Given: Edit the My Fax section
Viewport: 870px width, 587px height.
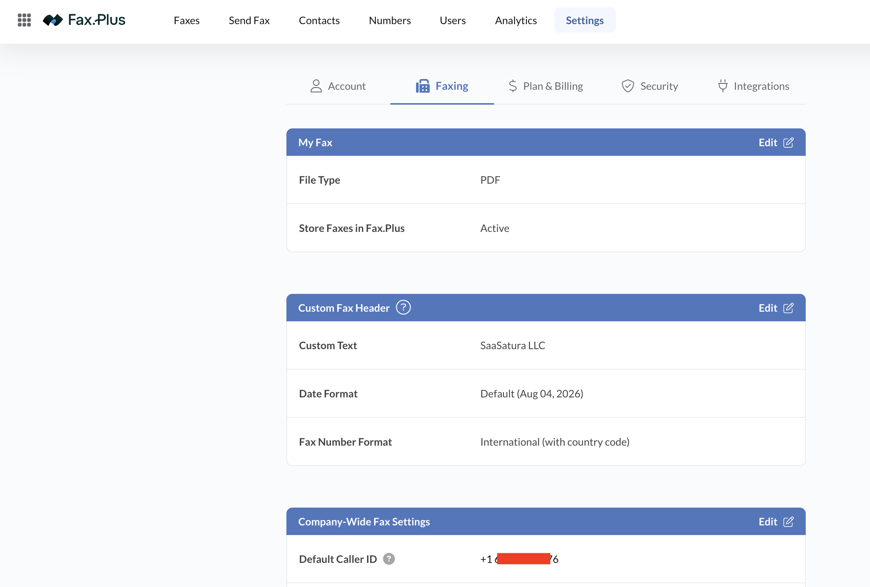Looking at the screenshot, I should (x=776, y=142).
